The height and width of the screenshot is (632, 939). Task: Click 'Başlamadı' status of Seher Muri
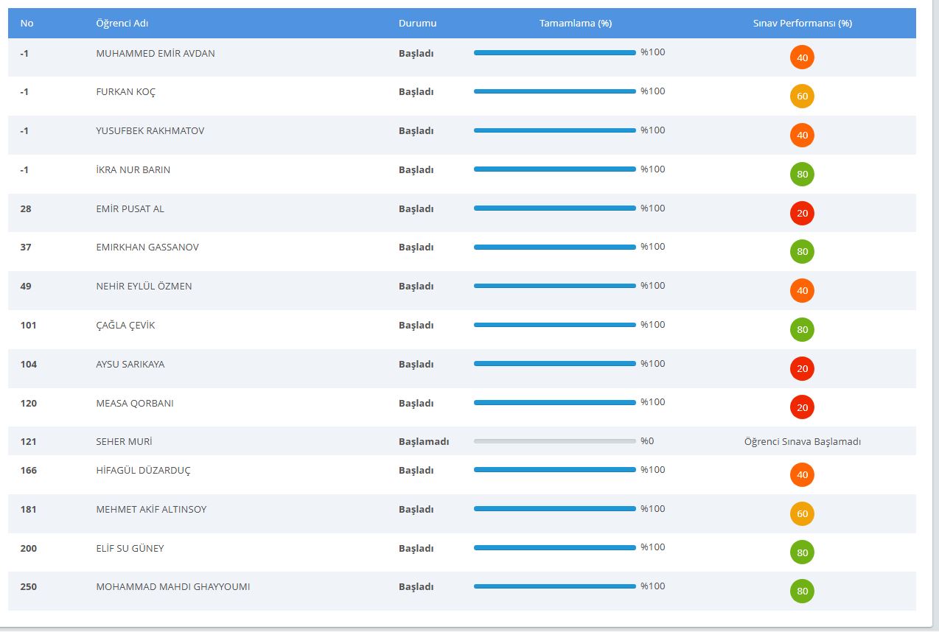pos(424,442)
